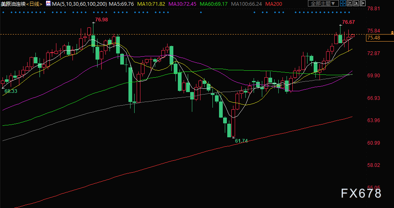Open MA(5,10,30,60,100,200) parameter settings
This screenshot has width=394, height=208.
tap(79, 4)
